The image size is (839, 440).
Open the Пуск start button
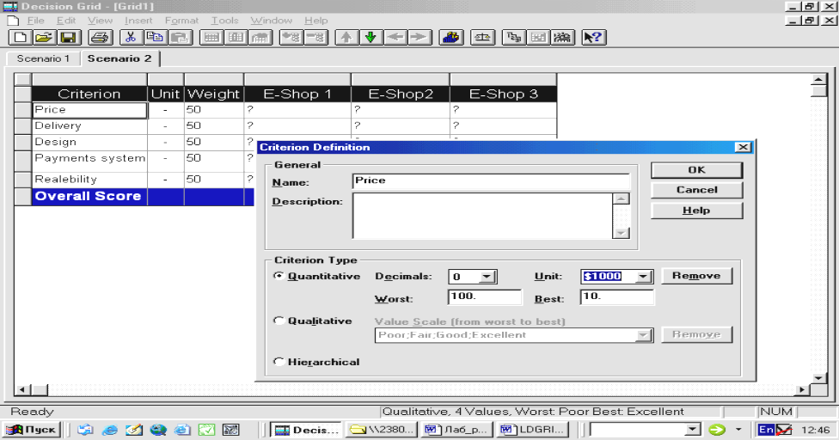coord(31,430)
